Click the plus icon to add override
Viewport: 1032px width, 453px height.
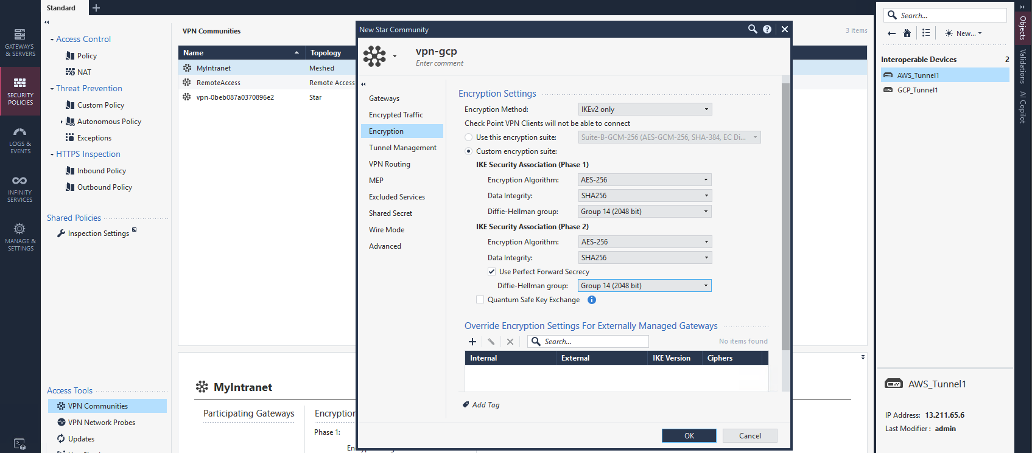point(472,342)
